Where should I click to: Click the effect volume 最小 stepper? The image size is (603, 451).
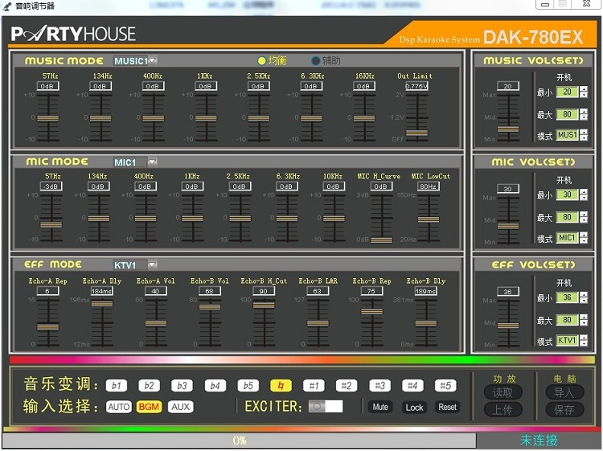(x=584, y=297)
